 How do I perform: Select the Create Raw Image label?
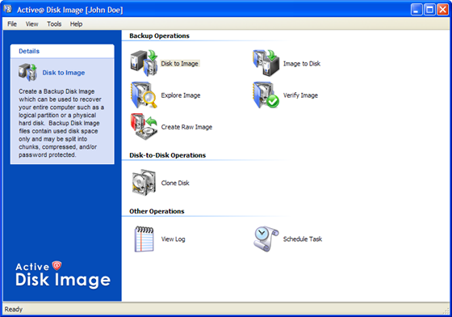click(186, 127)
